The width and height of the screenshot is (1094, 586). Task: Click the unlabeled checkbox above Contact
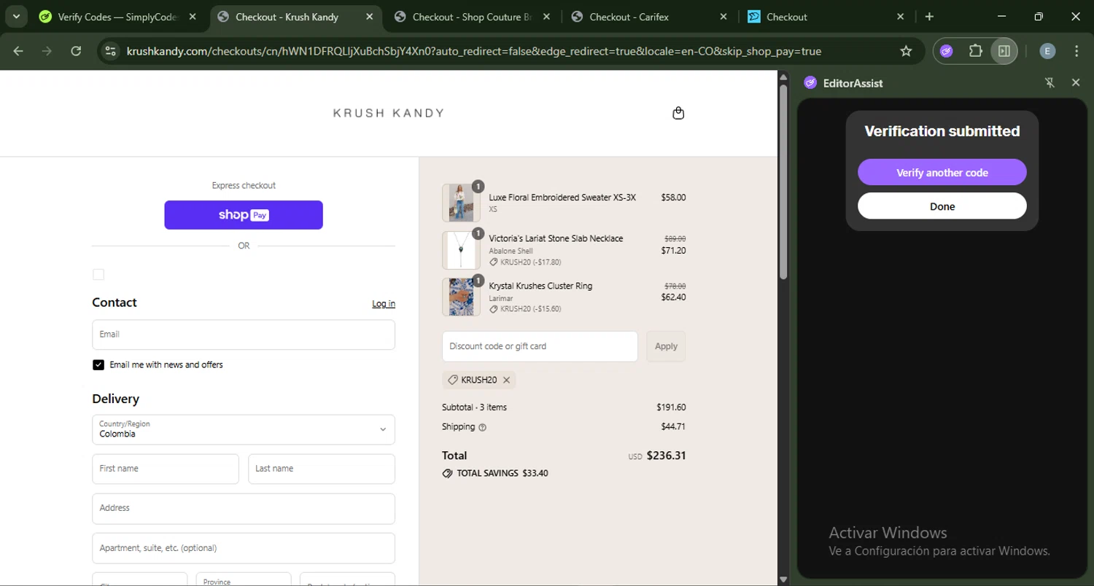98,275
